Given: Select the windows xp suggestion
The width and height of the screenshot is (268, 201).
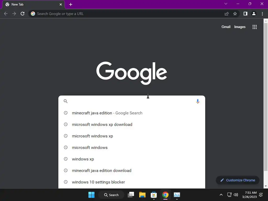Looking at the screenshot, I should click(x=132, y=159).
